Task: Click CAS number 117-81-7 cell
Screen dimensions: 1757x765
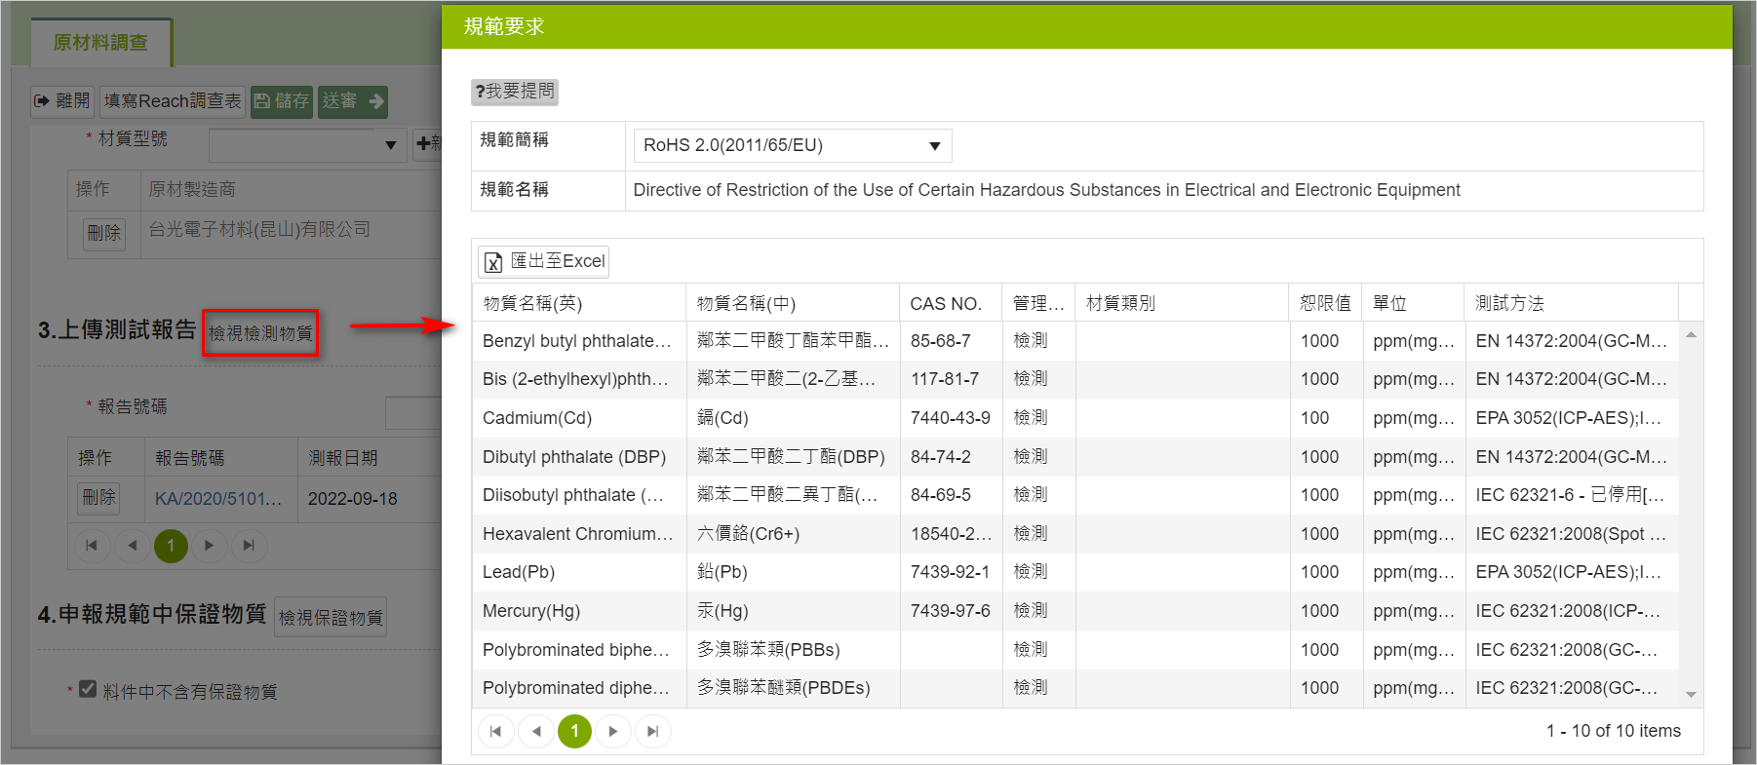Action: coord(951,379)
